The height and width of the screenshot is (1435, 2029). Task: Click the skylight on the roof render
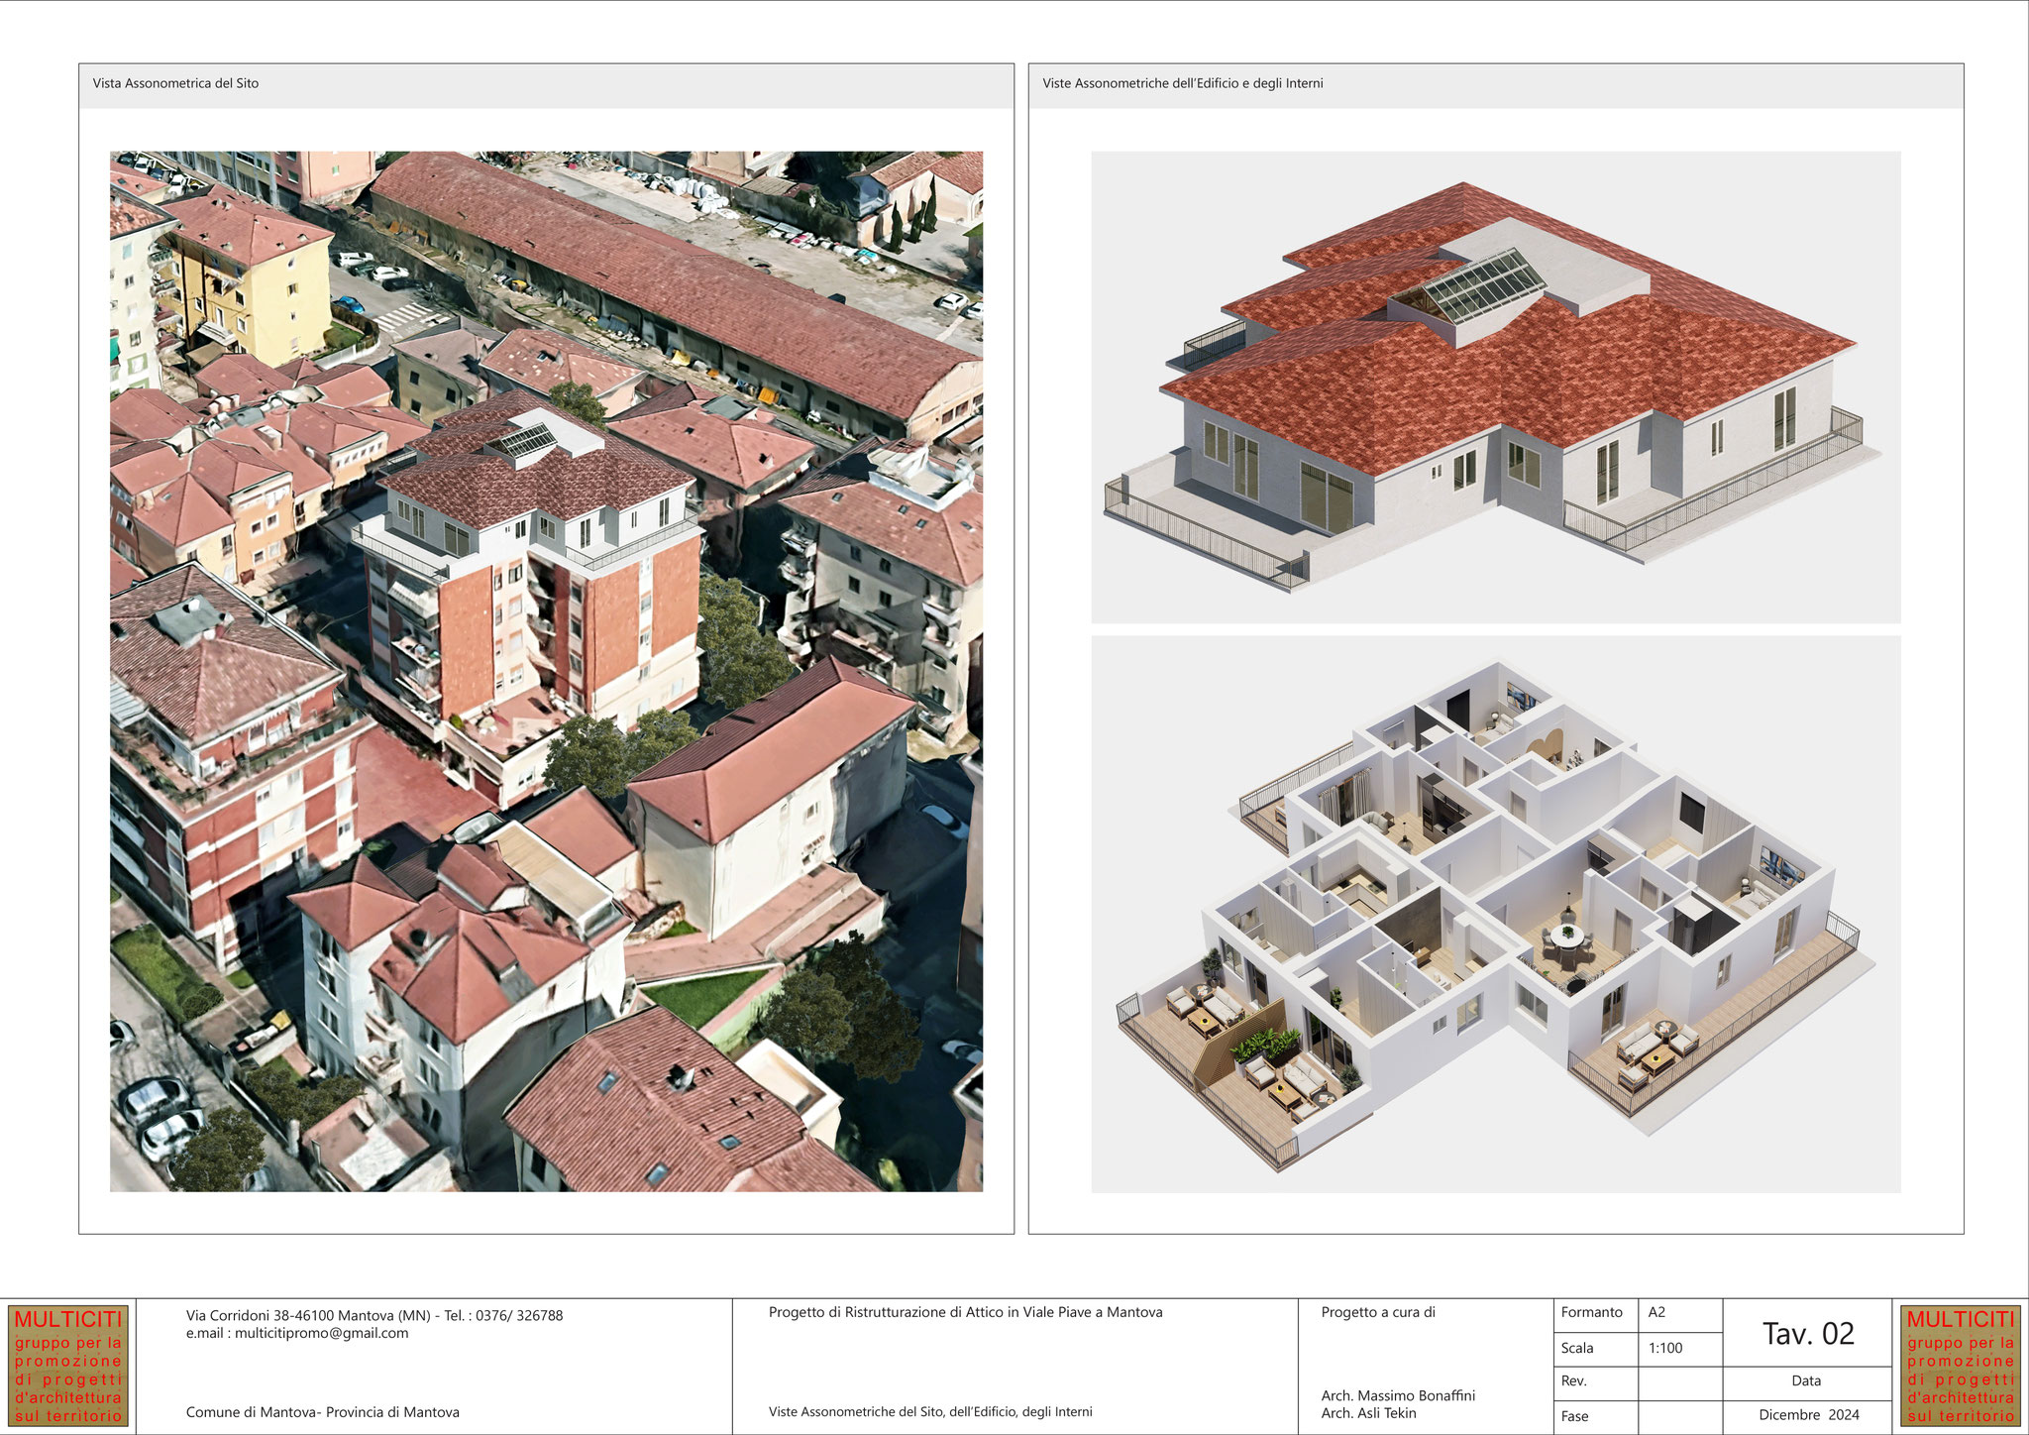pos(1483,285)
